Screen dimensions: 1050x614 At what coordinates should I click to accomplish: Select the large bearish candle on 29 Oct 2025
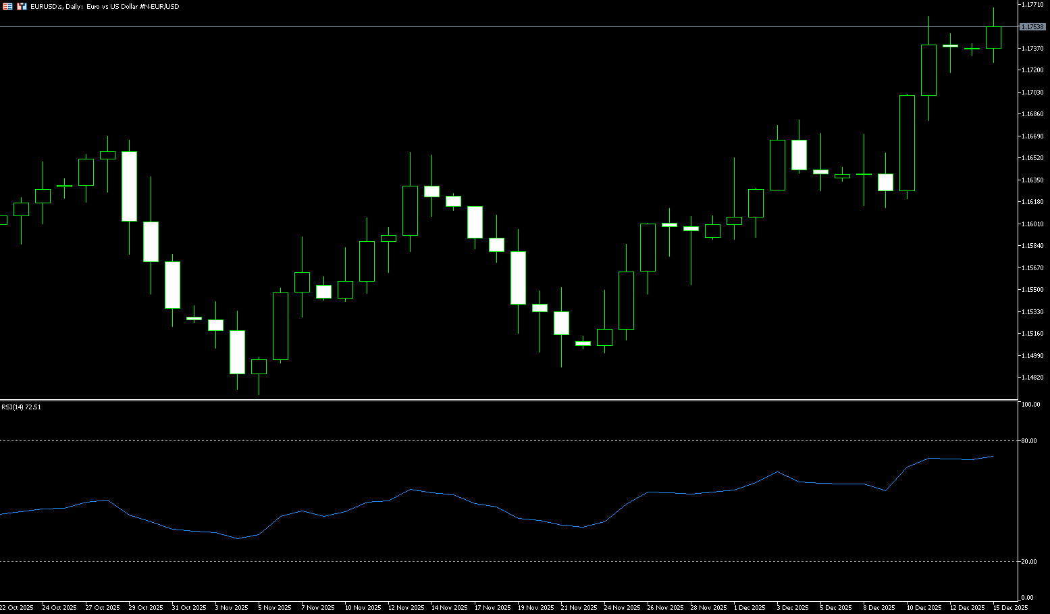pyautogui.click(x=129, y=186)
